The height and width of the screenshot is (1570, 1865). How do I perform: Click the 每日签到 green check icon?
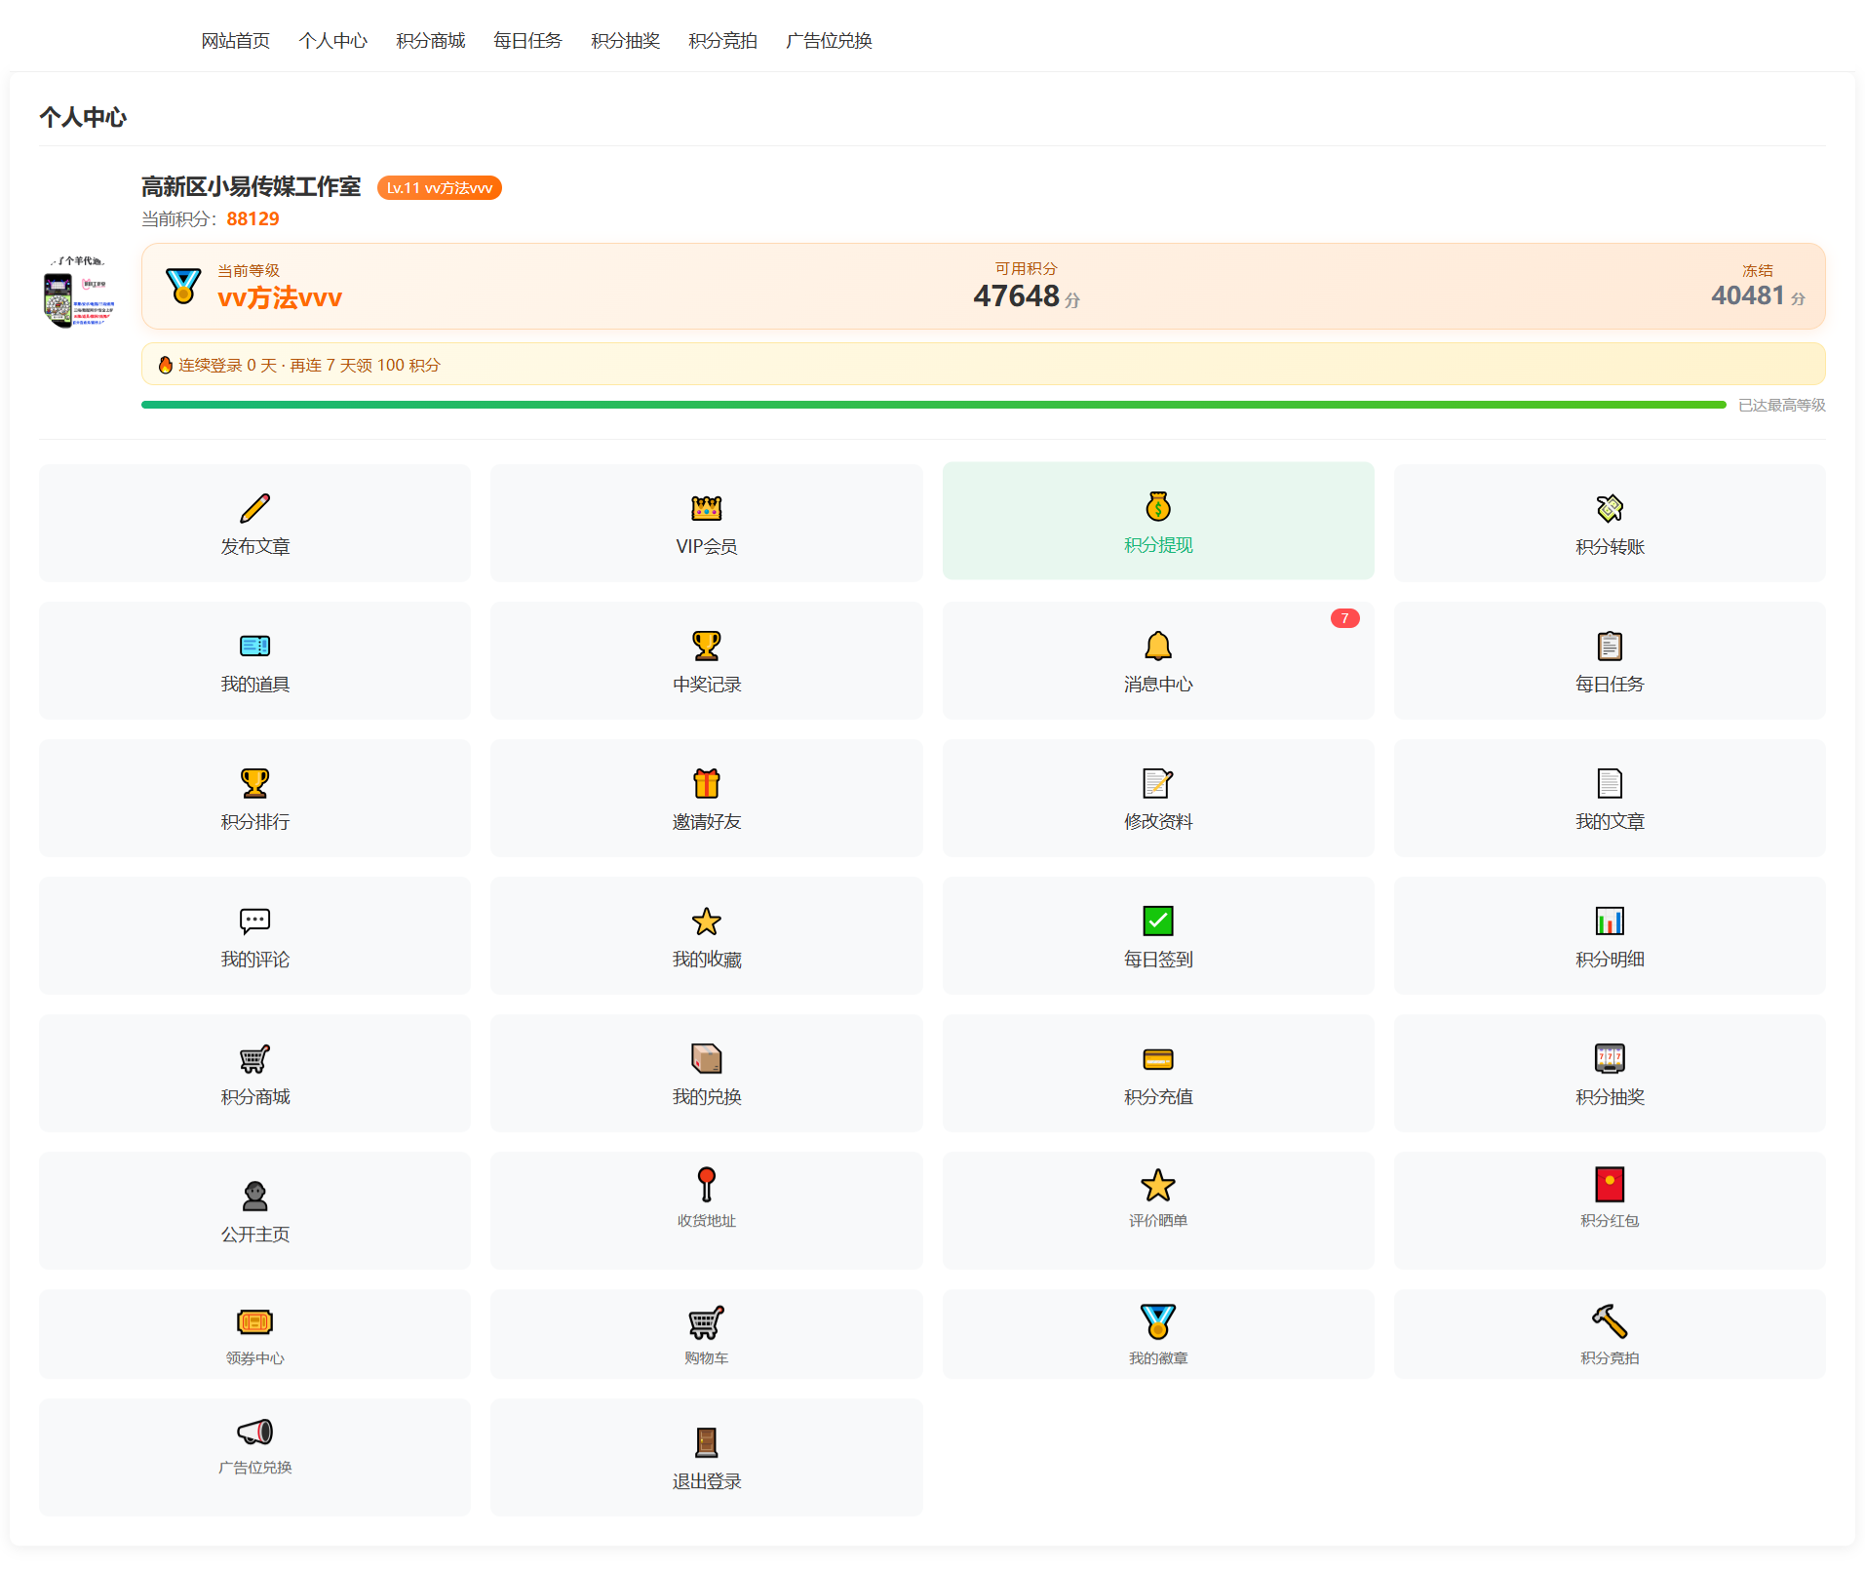click(1158, 921)
